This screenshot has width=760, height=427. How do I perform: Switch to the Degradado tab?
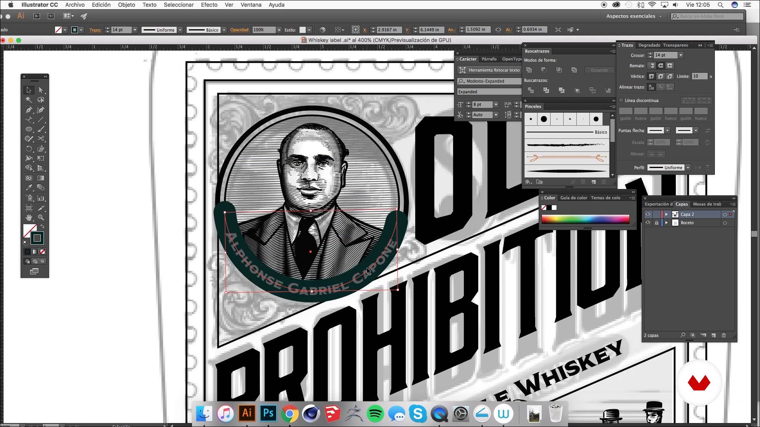tap(649, 45)
